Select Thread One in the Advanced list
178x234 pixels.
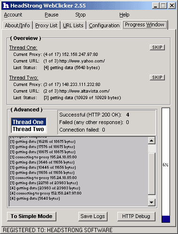click(28, 122)
